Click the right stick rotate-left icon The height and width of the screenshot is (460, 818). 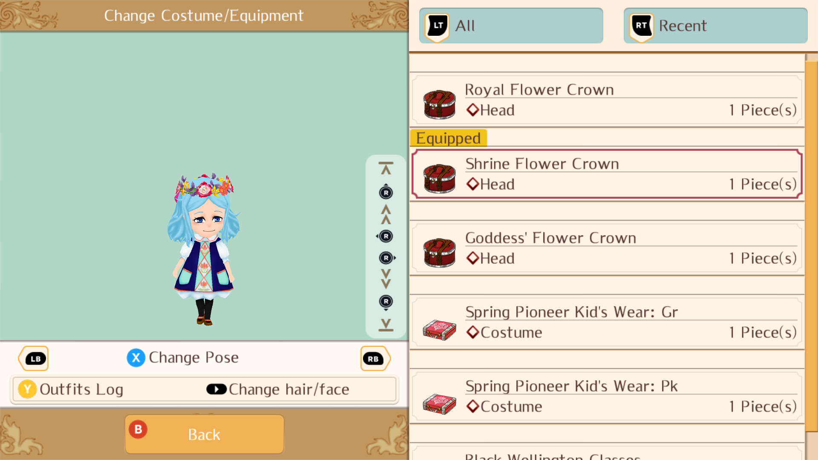(x=386, y=236)
